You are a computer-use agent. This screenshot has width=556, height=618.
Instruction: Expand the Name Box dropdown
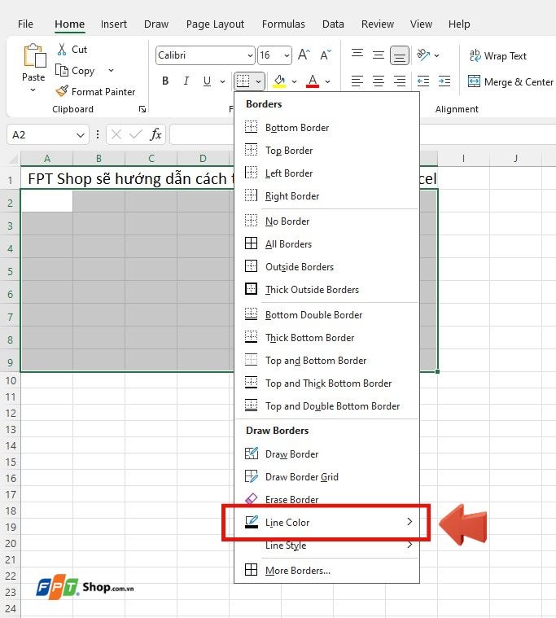pyautogui.click(x=81, y=135)
